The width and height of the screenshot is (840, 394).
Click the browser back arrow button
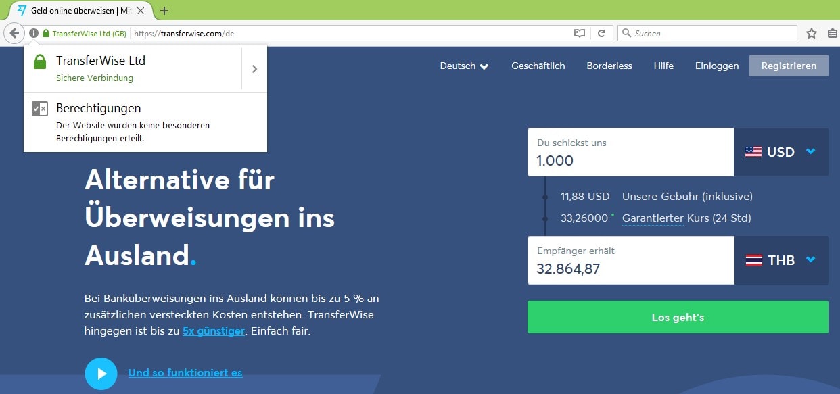point(14,33)
